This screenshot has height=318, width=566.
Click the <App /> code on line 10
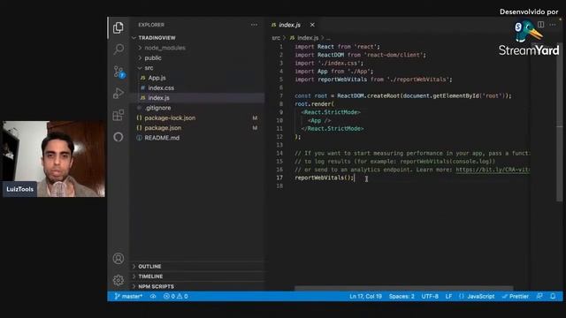click(319, 121)
